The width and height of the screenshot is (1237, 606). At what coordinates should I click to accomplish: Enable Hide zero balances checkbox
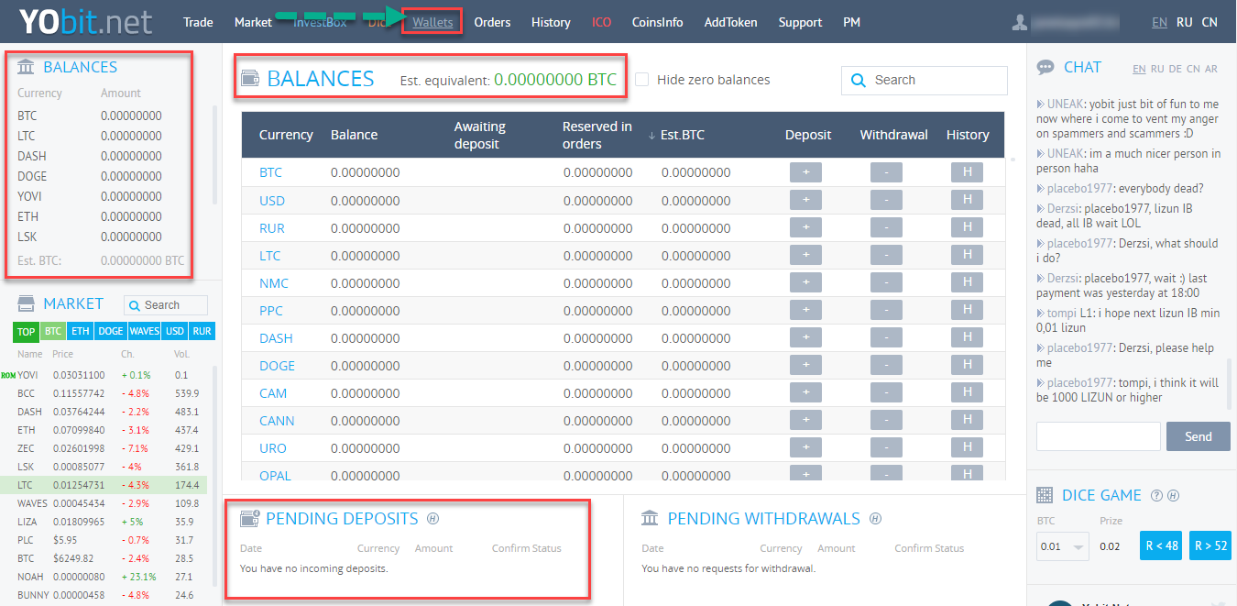pyautogui.click(x=642, y=80)
